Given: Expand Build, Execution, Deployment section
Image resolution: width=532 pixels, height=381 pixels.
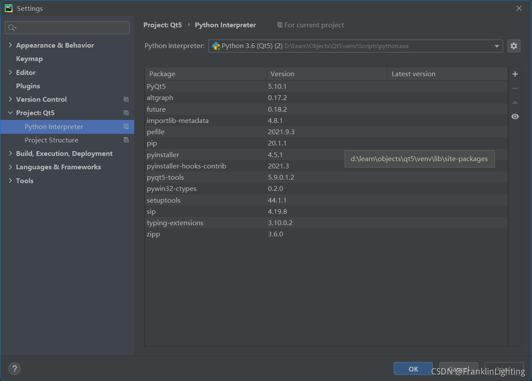Looking at the screenshot, I should click(10, 153).
